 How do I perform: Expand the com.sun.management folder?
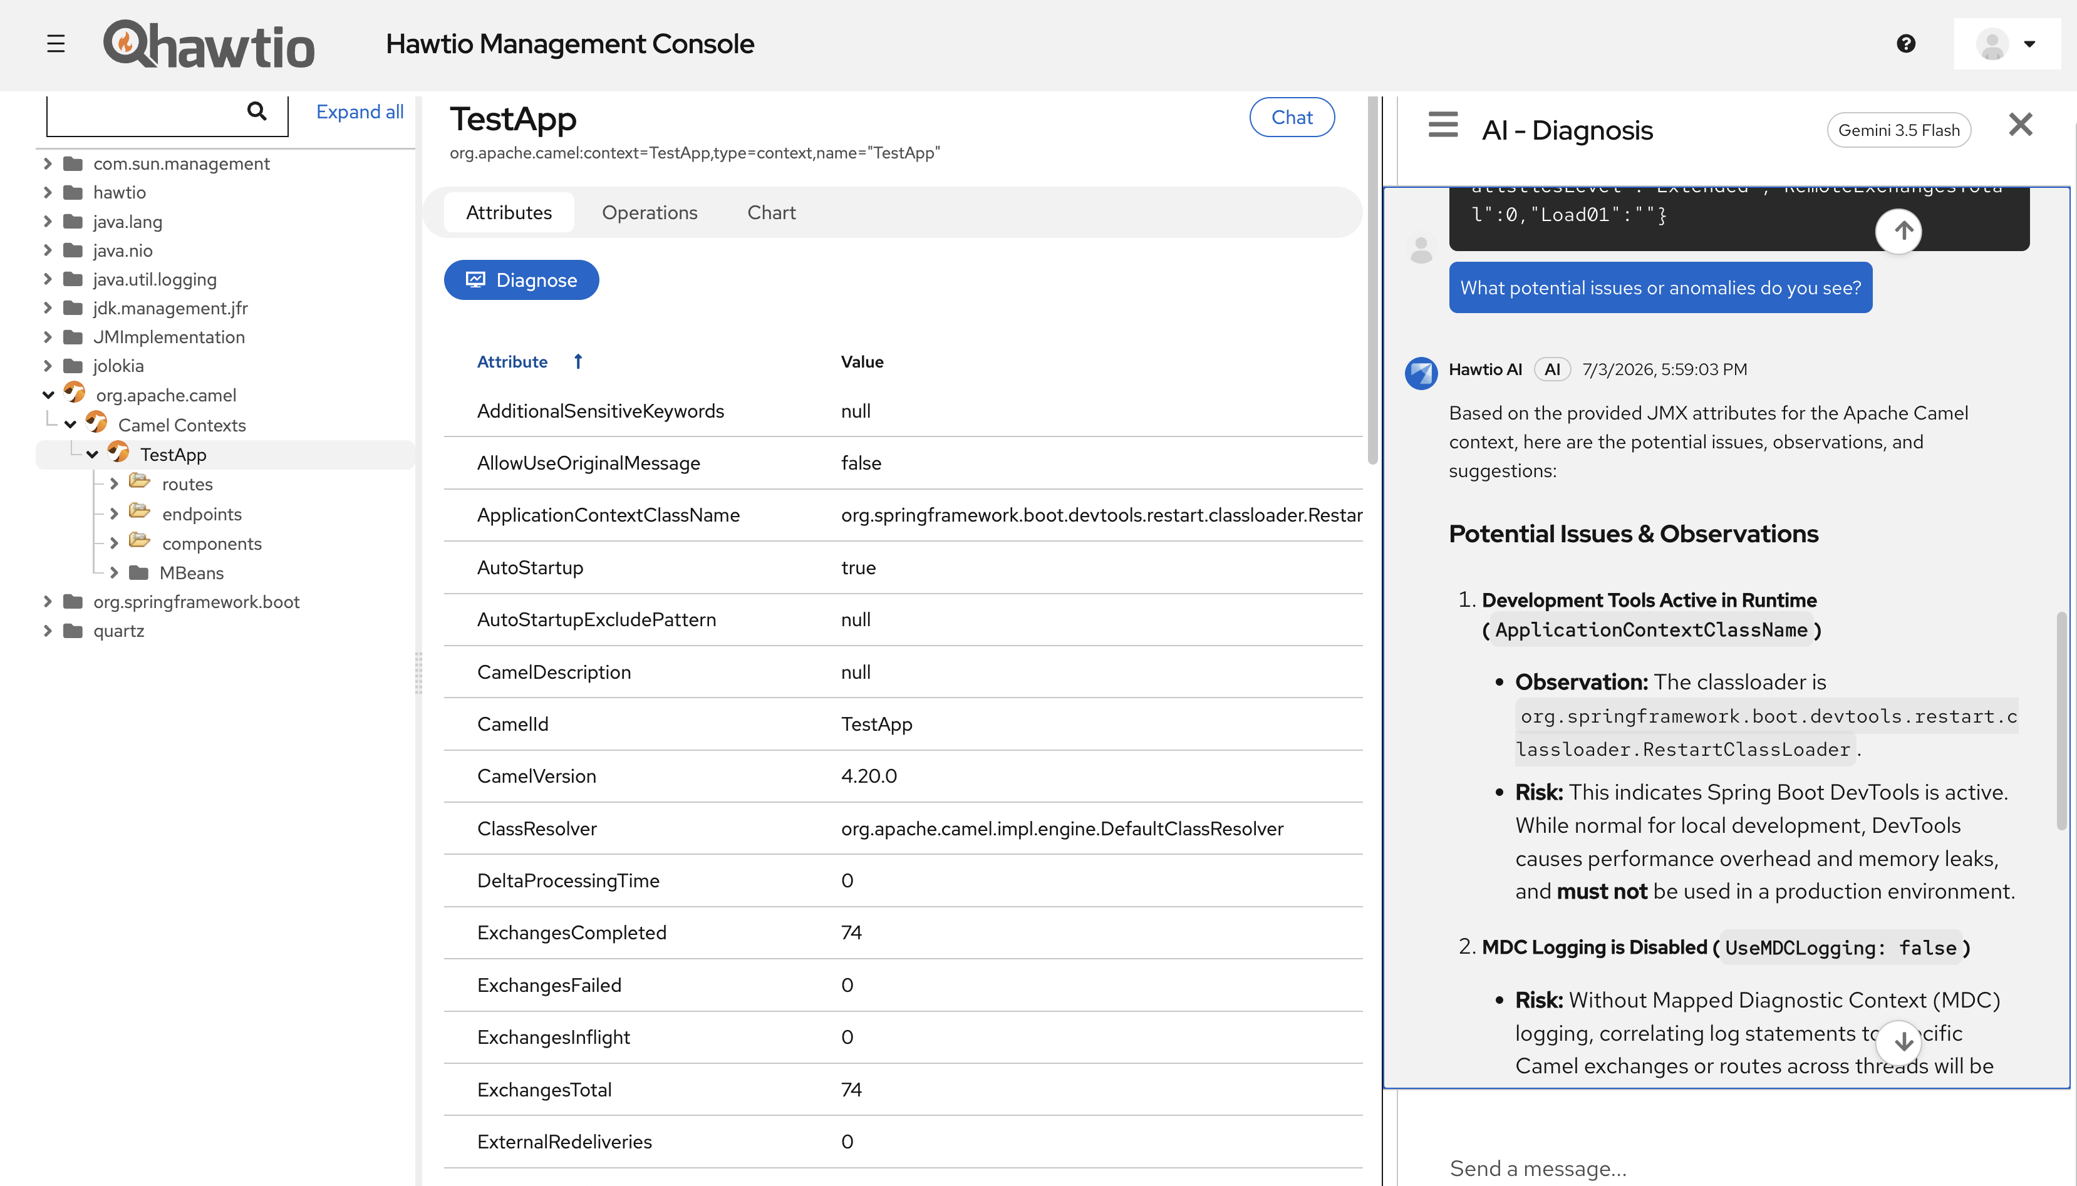(x=47, y=163)
